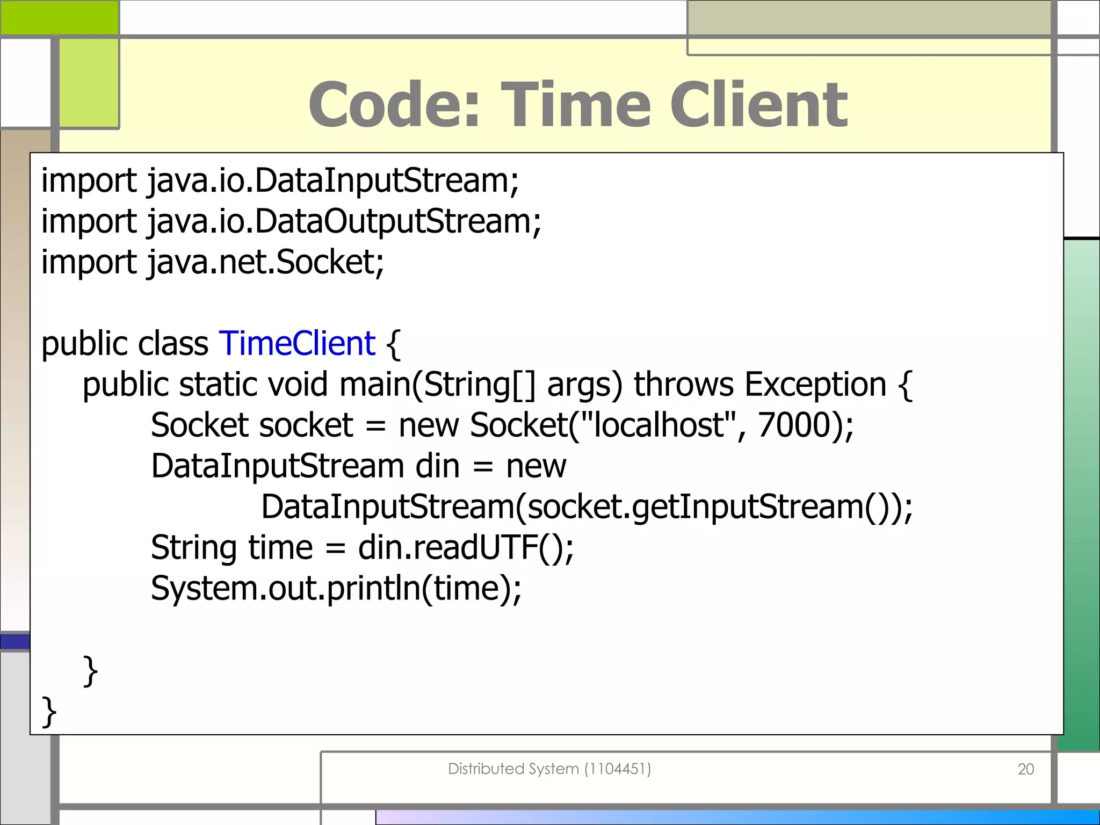Click the light green square beside title
This screenshot has width=1100, height=825.
pyautogui.click(x=89, y=83)
